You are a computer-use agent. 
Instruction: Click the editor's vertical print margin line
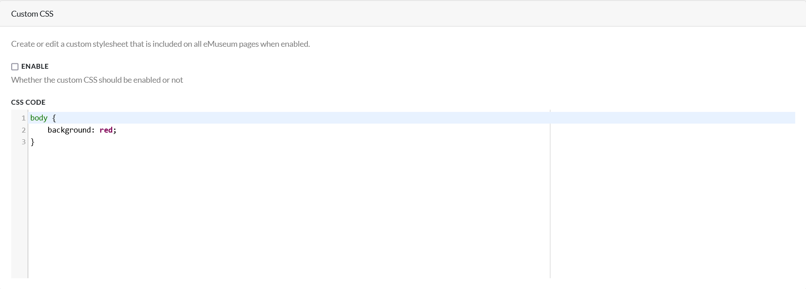tap(550, 202)
